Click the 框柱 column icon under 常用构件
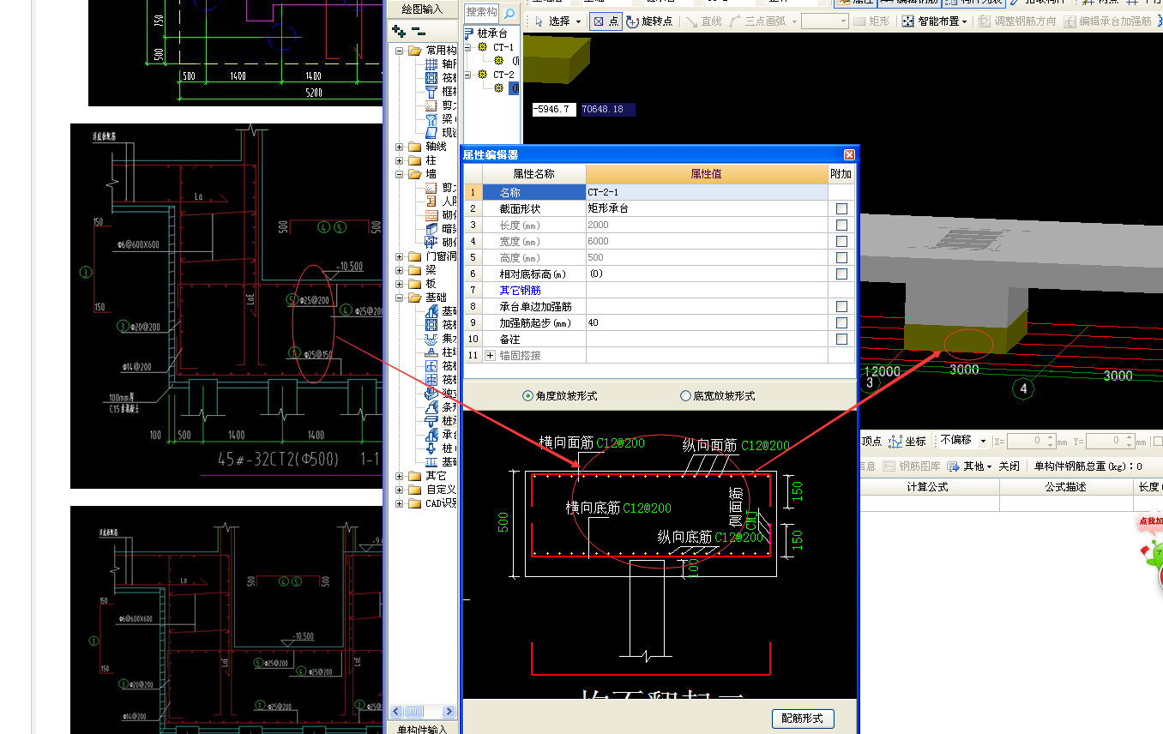The image size is (1163, 734). [431, 92]
